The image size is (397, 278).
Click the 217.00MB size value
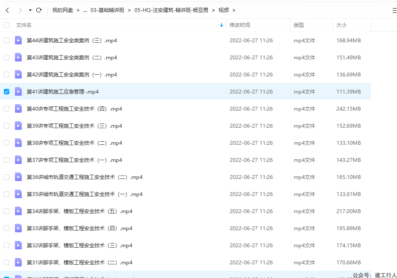(348, 211)
